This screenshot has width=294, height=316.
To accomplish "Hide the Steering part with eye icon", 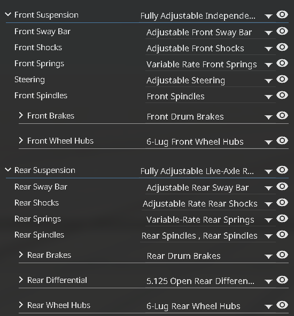I will 282,79.
